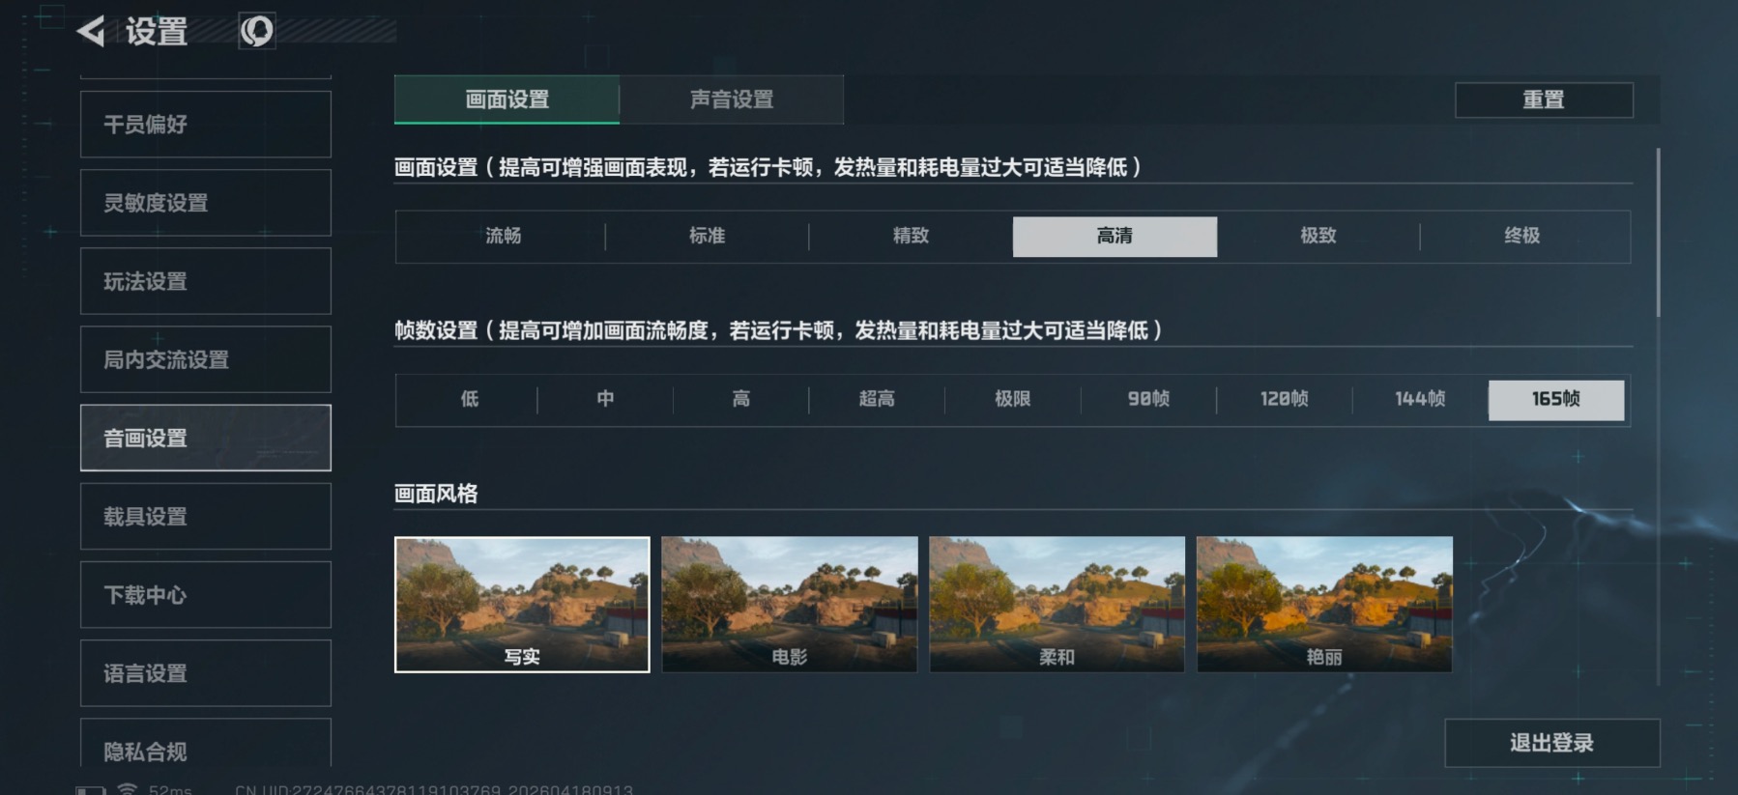Click the Wi-Fi signal icon at bottom left
The height and width of the screenshot is (795, 1738).
point(127,788)
